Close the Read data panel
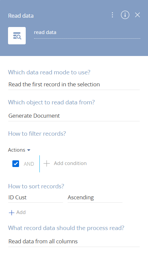This screenshot has height=264, width=148. click(138, 15)
